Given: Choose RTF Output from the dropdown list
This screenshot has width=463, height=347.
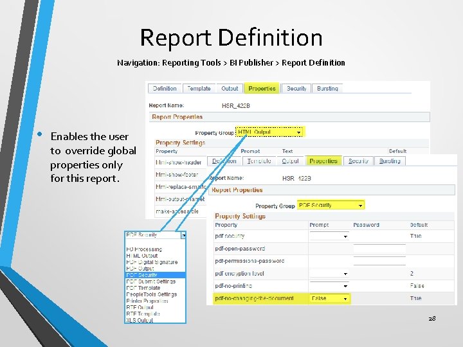Looking at the screenshot, I should point(140,307).
